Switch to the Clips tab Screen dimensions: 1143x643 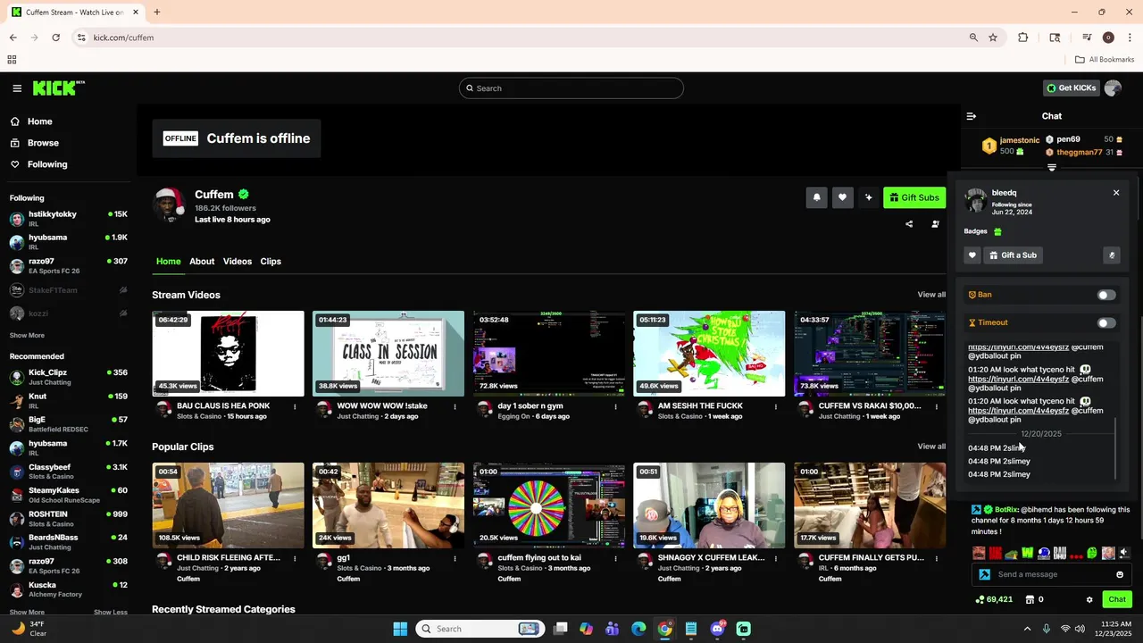click(x=271, y=262)
